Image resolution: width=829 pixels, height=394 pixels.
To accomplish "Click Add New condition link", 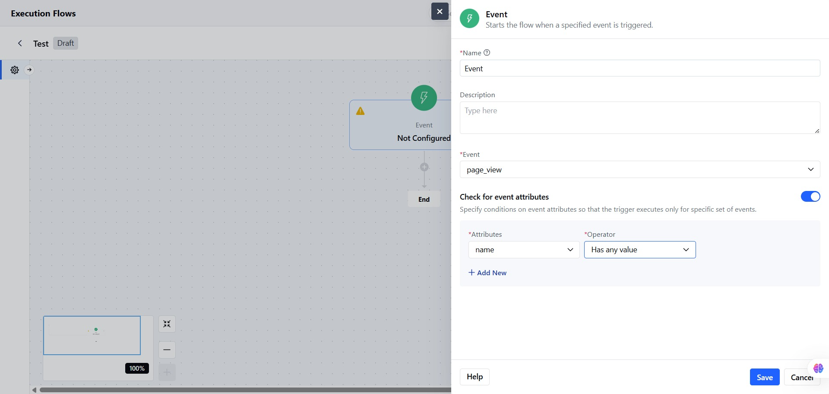I will tap(487, 273).
